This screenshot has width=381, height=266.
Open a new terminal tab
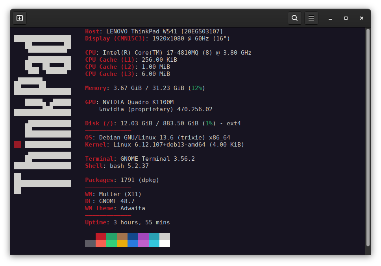pyautogui.click(x=20, y=18)
